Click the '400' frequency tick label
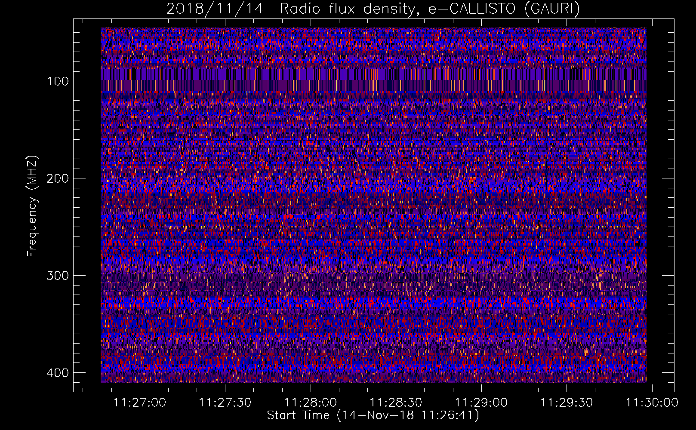 coord(58,373)
